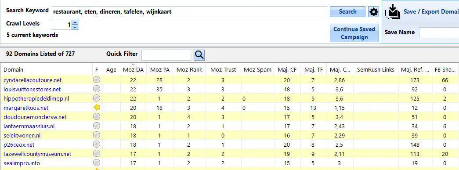The width and height of the screenshot is (459, 170).
Task: Click Continue Saved Campaign button
Action: (354, 33)
